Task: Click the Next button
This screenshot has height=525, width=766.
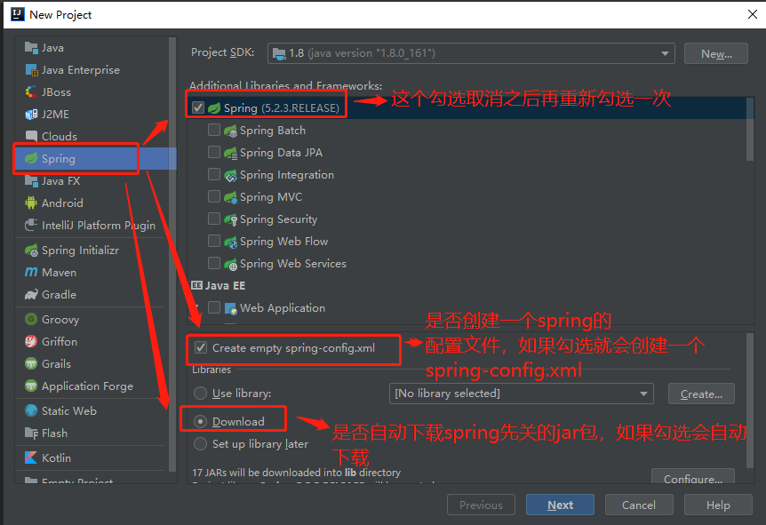Action: (561, 505)
